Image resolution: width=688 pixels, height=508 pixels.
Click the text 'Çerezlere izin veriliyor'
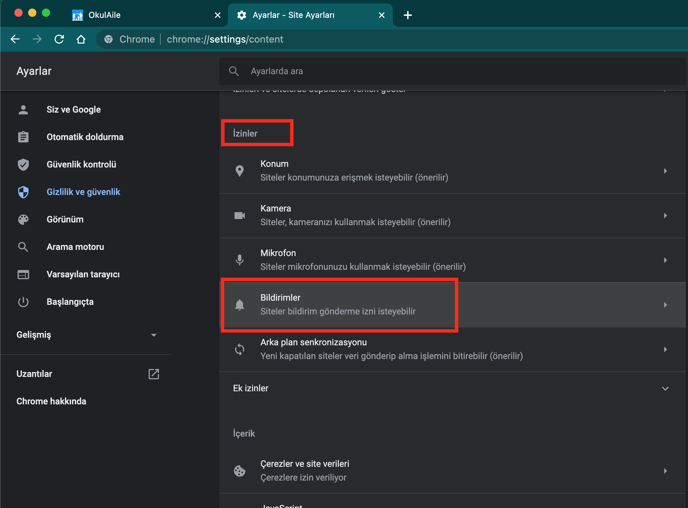(303, 477)
